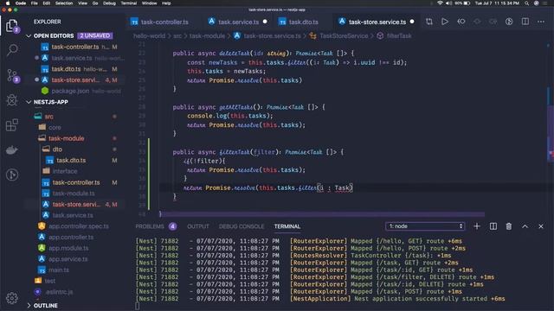Viewport: 554px width, 311px height.
Task: Open task.dto.ts in the dto folder
Action: (71, 160)
